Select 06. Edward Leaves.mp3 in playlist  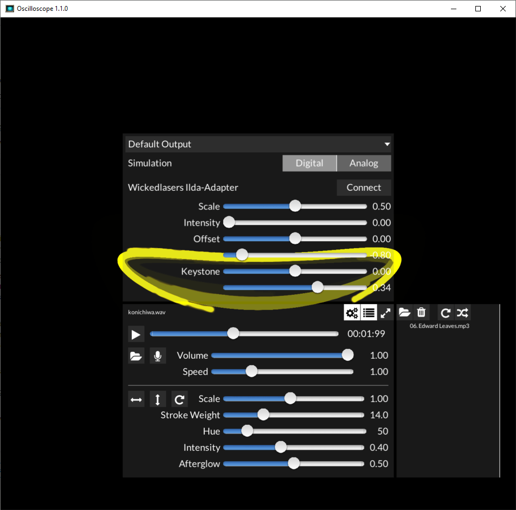(x=440, y=326)
